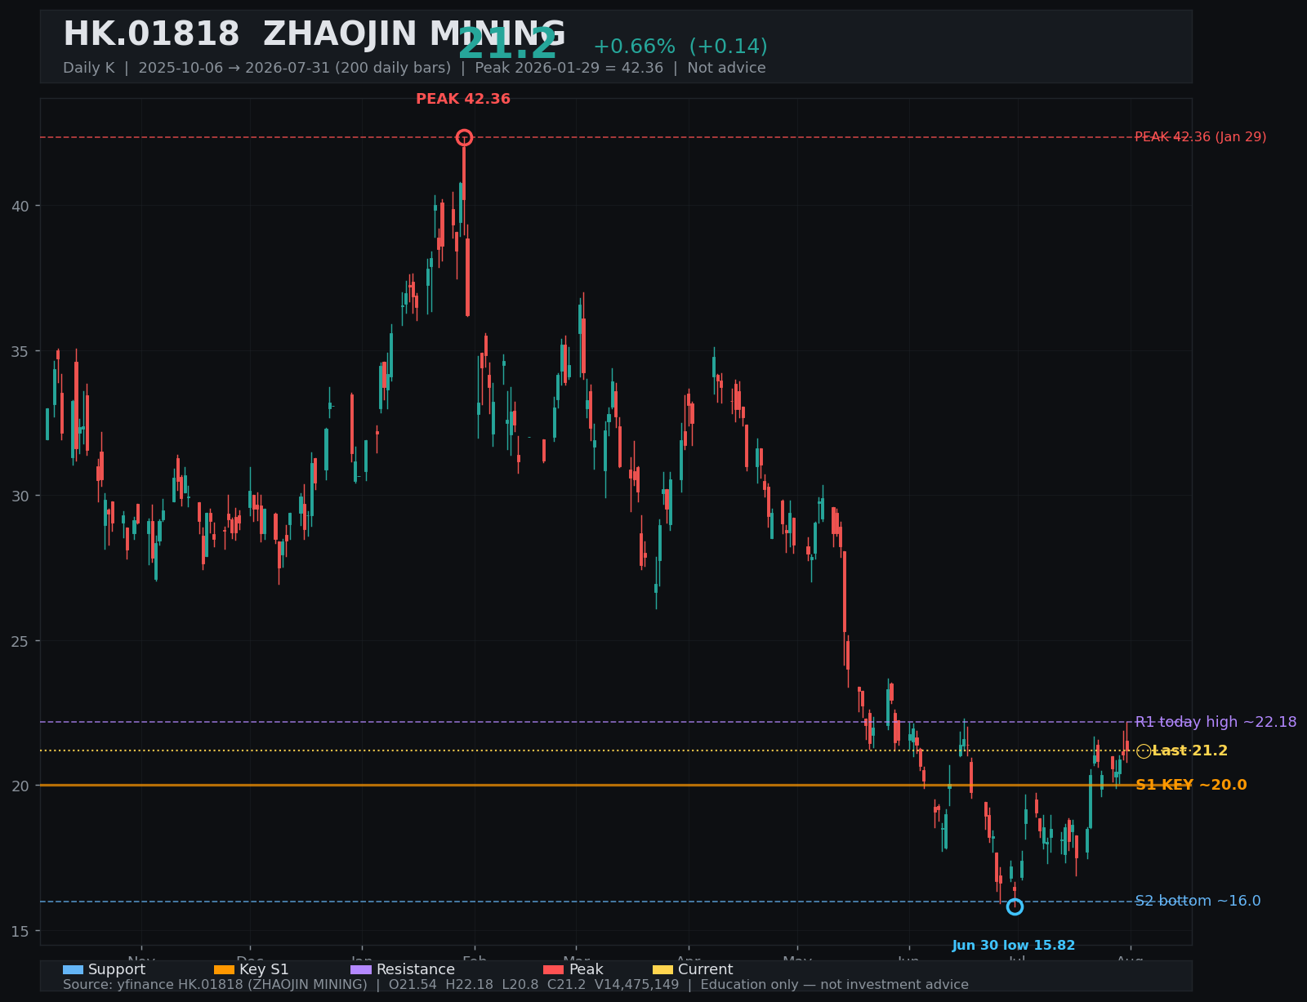Click the 'S2 bottom ~16.0' label
The width and height of the screenshot is (1307, 1002).
(1198, 901)
